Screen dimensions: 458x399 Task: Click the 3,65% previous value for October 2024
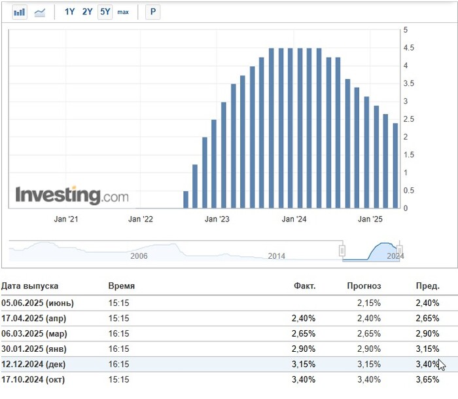tap(428, 379)
